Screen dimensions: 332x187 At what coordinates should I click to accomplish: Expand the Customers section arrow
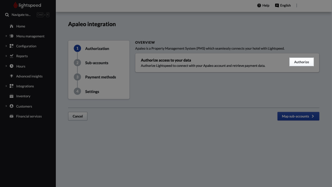(6, 106)
